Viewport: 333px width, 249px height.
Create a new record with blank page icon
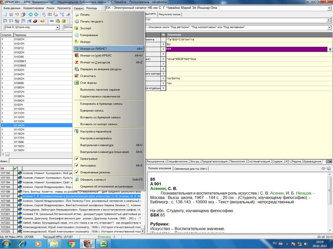click(x=5, y=14)
